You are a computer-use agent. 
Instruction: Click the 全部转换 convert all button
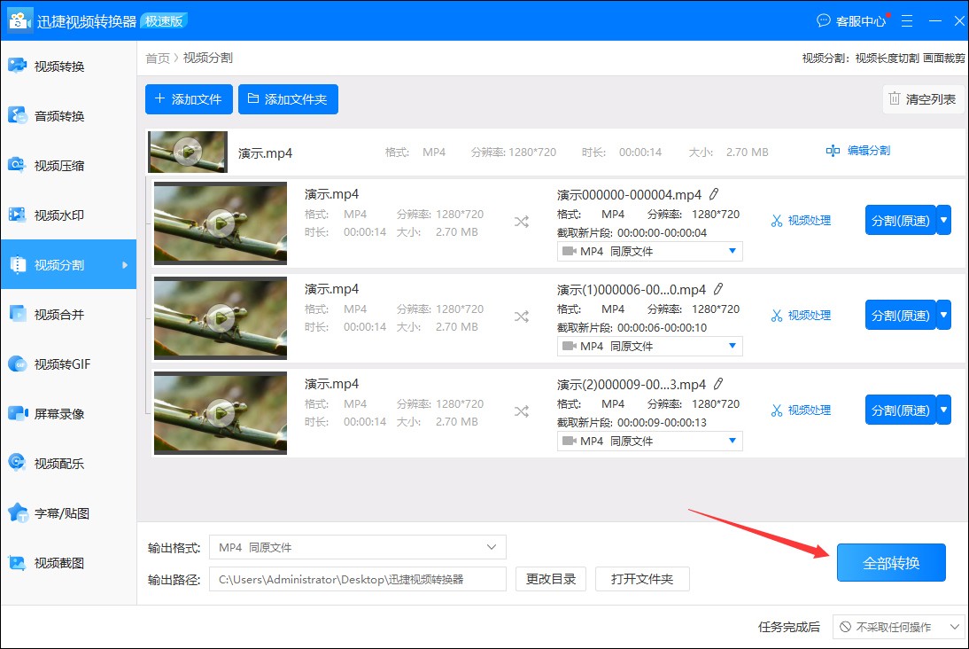[x=891, y=562]
